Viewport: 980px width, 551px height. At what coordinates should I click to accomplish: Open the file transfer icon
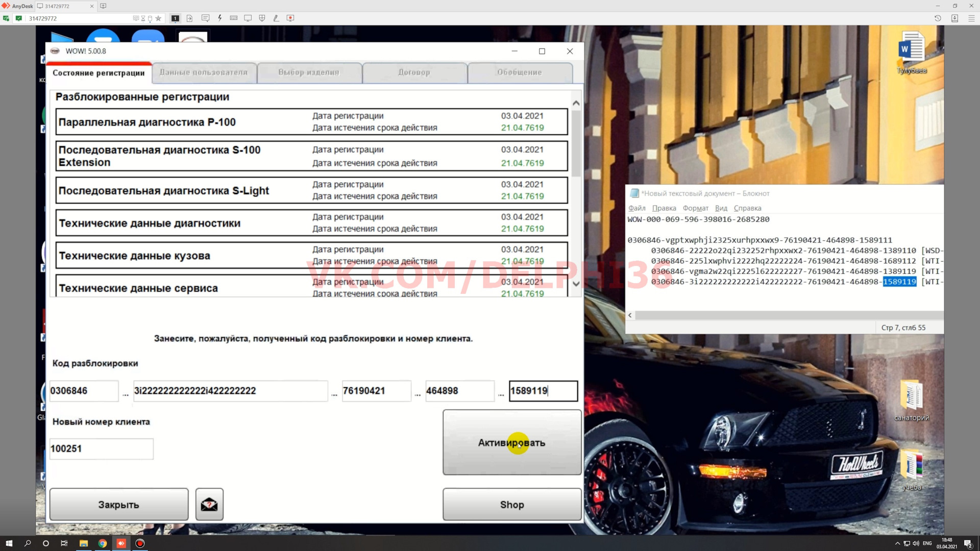(190, 18)
